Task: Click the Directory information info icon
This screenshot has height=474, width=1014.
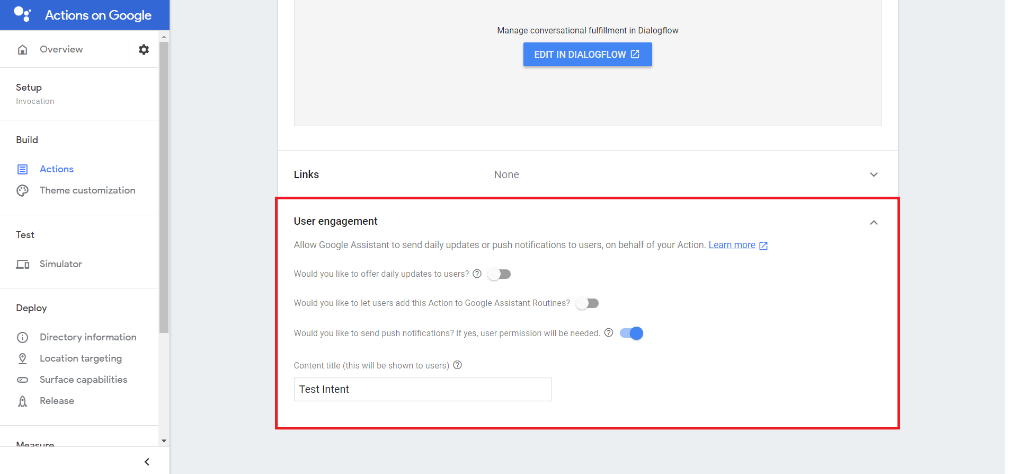Action: click(x=22, y=337)
